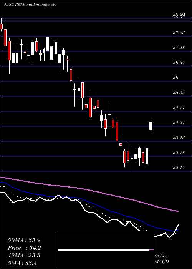The height and width of the screenshot is (269, 192).
Task: Click the 33.43 price level label
Action: point(179,138)
